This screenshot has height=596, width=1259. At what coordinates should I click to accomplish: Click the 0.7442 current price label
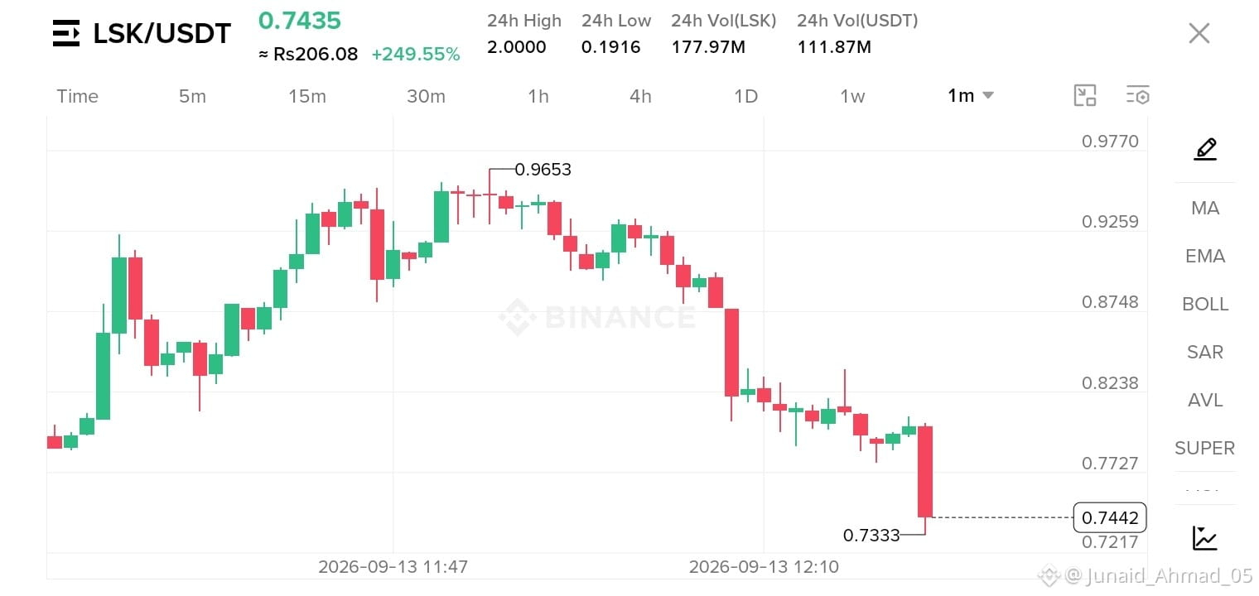pos(1110,518)
